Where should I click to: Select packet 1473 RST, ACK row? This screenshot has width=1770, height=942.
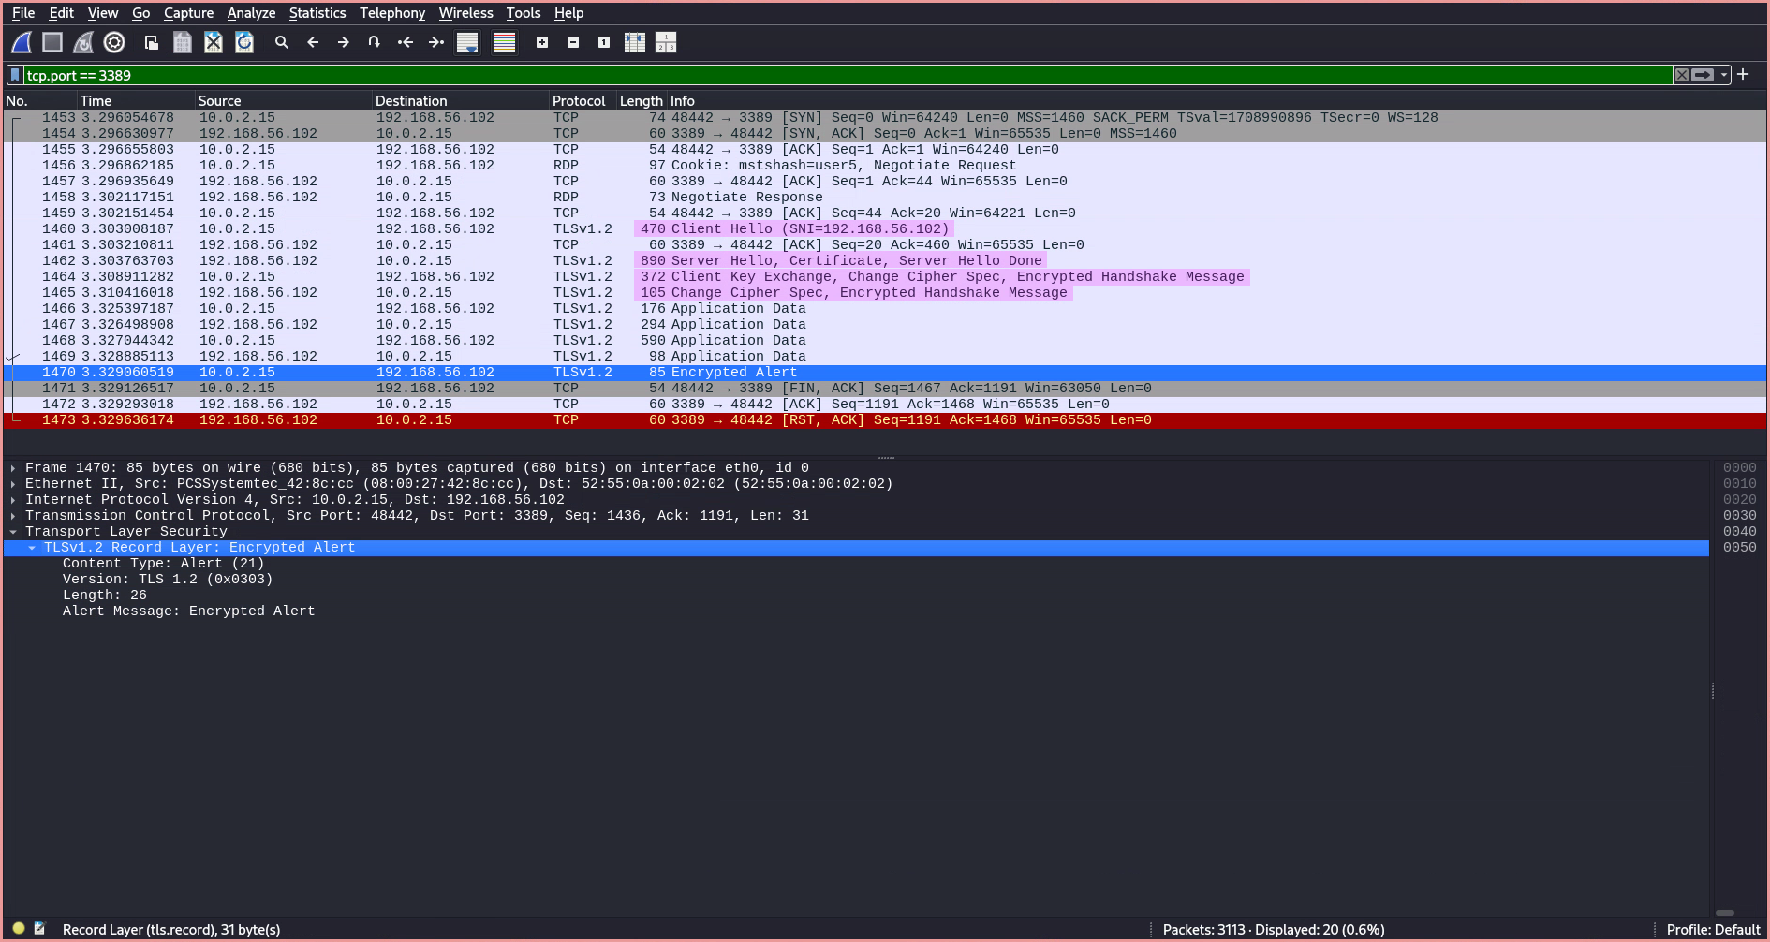pos(885,419)
